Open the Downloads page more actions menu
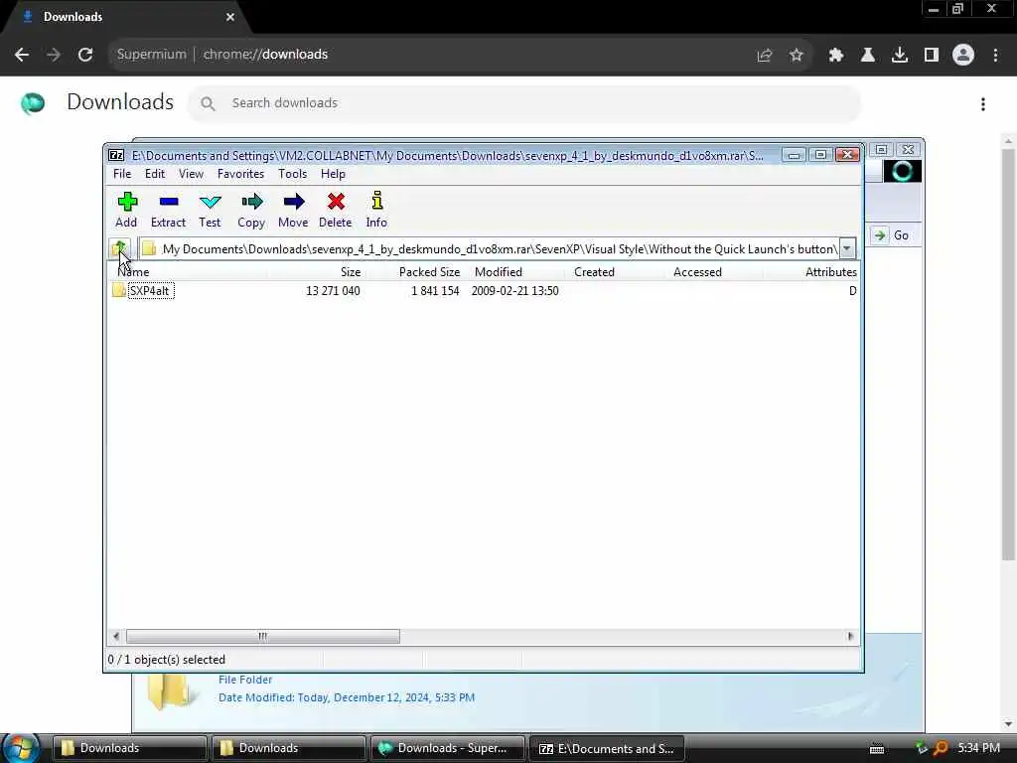1017x763 pixels. tap(983, 103)
